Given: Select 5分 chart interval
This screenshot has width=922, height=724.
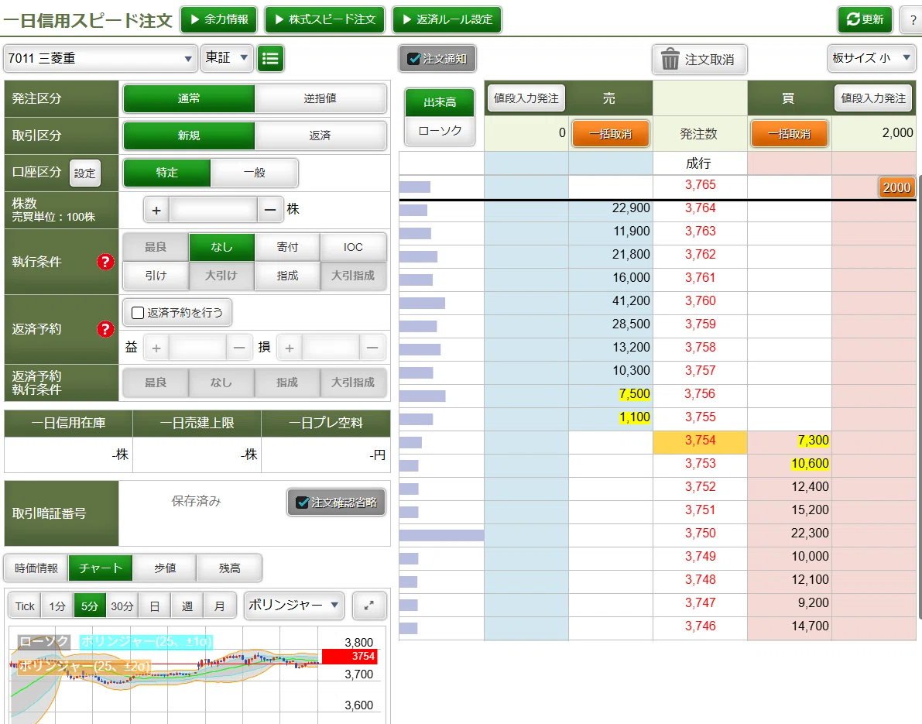Looking at the screenshot, I should pos(89,606).
